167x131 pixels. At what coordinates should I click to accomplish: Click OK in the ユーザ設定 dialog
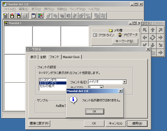click(94, 123)
